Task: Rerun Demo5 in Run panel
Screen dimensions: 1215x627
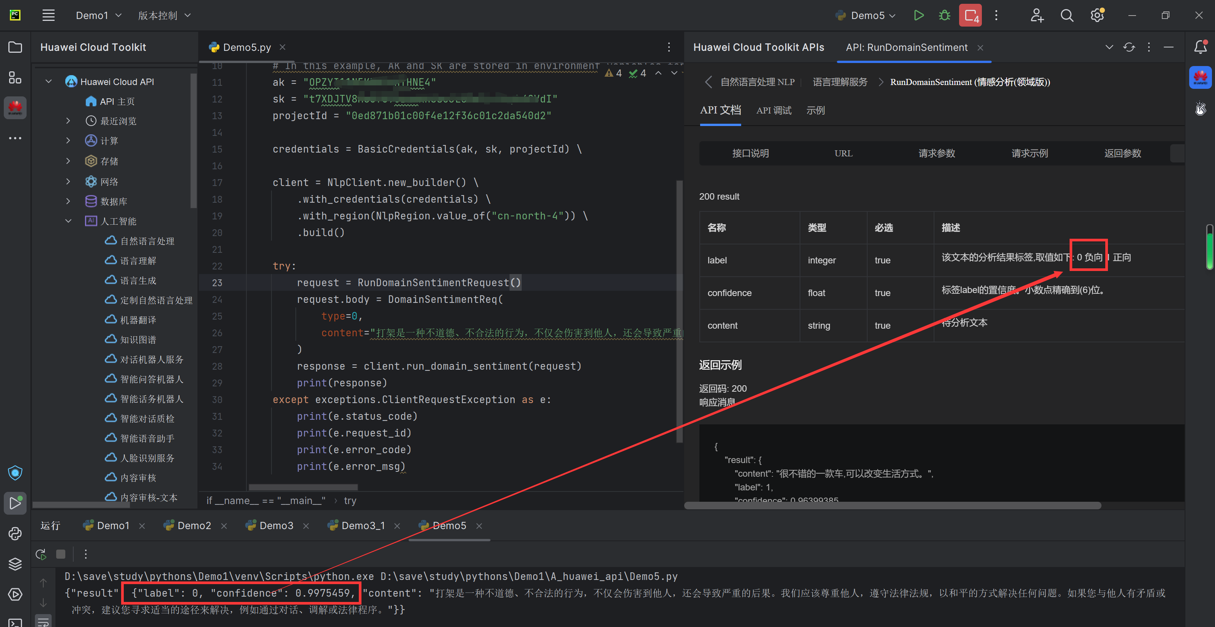Action: point(41,554)
